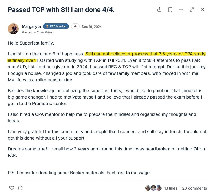Click the first liker avatar
This screenshot has height=196, width=214.
tap(148, 188)
